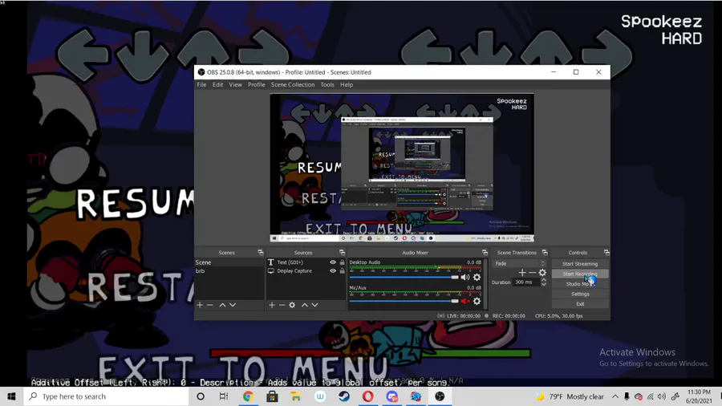Remove the selected source with the minus icon

tap(282, 305)
